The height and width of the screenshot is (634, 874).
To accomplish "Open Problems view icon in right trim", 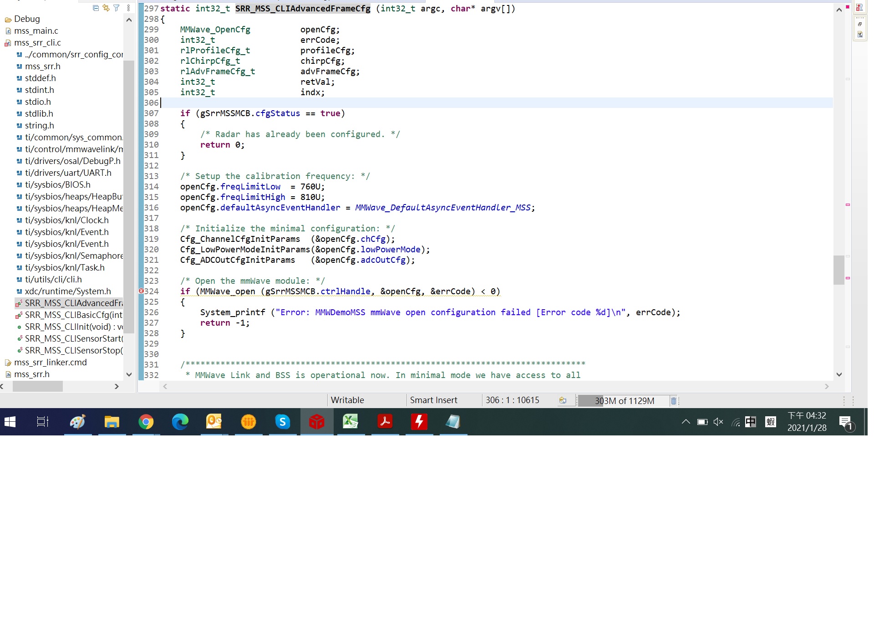I will pyautogui.click(x=860, y=8).
